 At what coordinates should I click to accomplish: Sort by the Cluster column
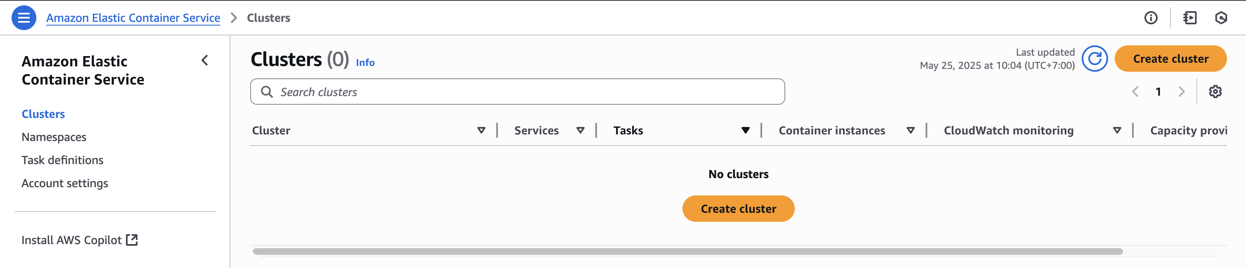pyautogui.click(x=481, y=130)
